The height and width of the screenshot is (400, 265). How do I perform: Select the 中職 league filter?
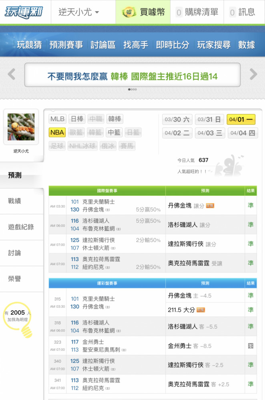(96, 119)
